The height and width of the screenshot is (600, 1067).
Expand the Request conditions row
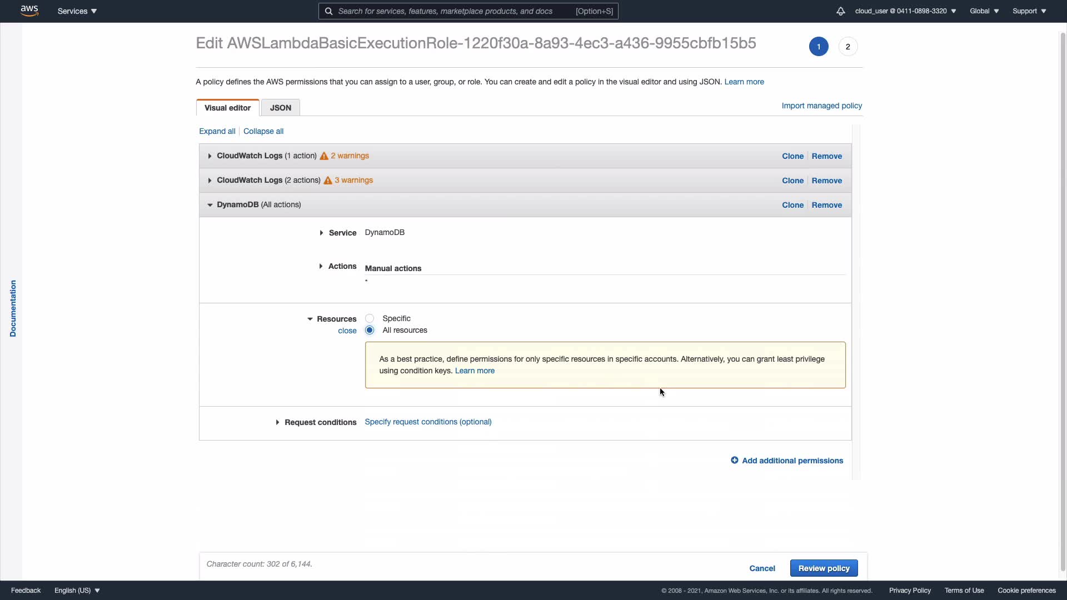pos(277,422)
